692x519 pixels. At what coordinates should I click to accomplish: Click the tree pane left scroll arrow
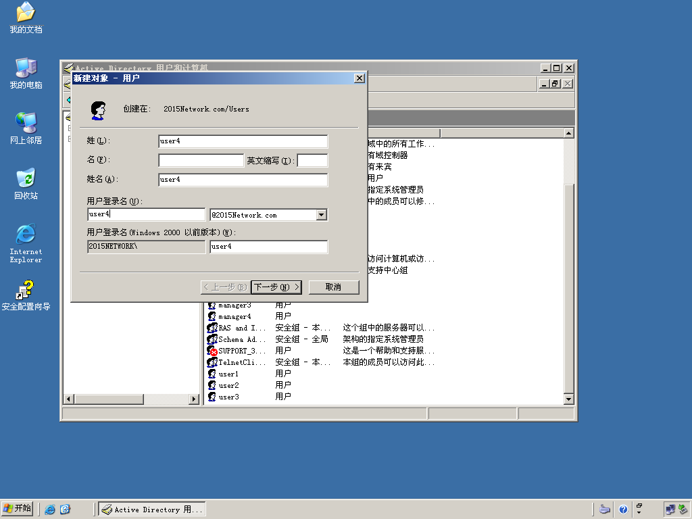point(68,399)
